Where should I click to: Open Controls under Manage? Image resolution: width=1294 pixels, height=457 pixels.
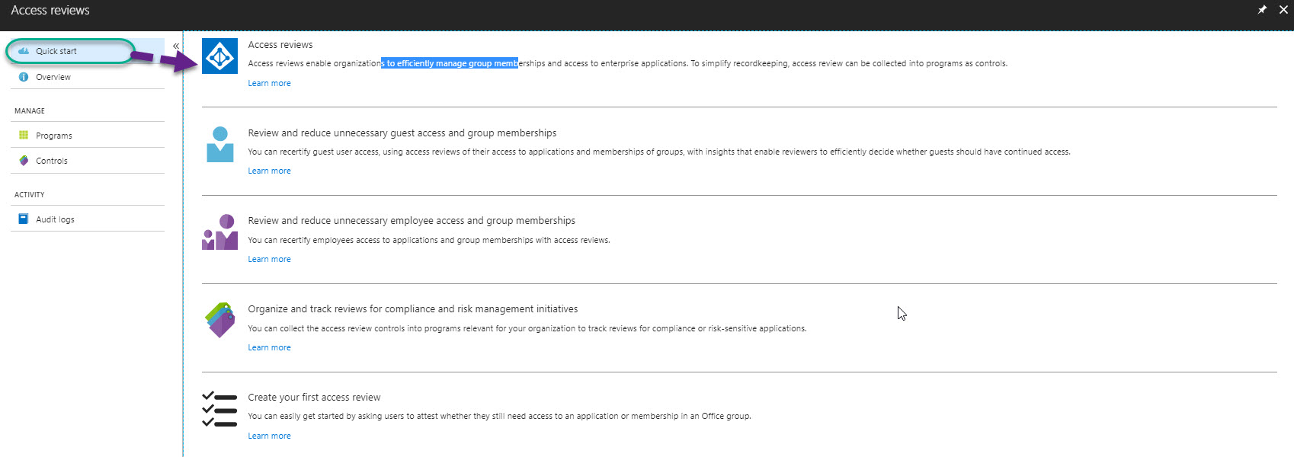click(88, 161)
